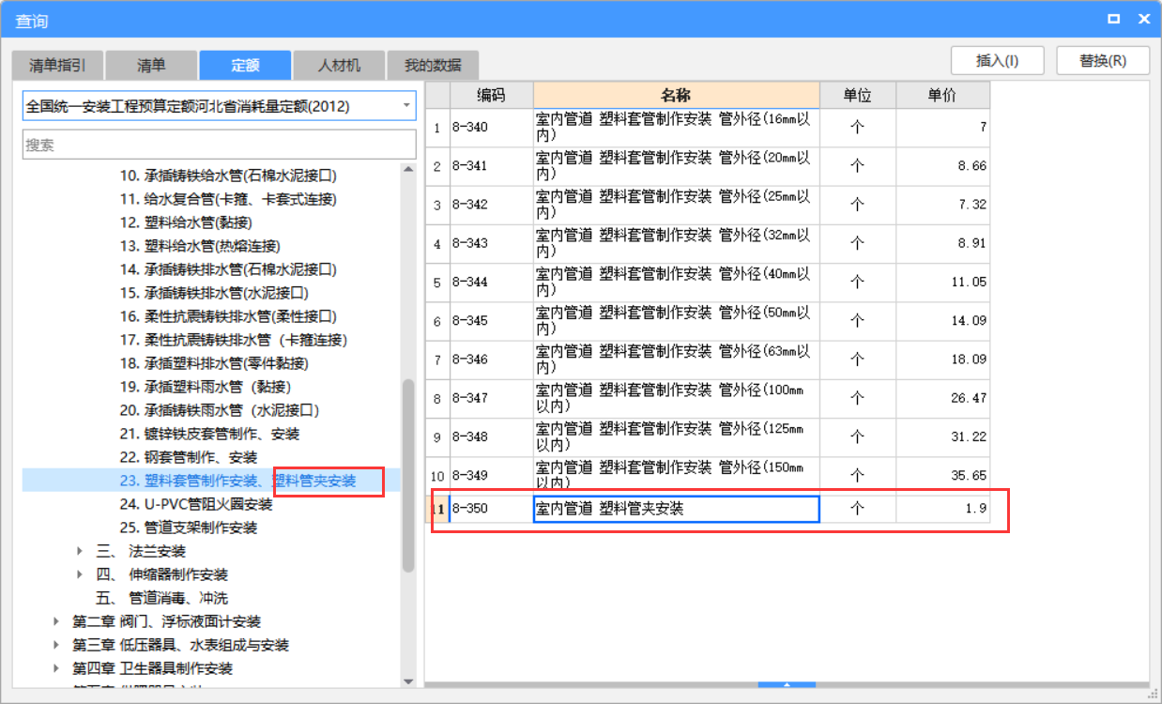
Task: Click the 插入(I) button
Action: click(998, 60)
